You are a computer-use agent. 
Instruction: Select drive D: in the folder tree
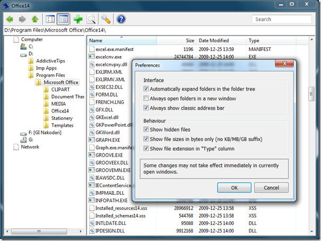pos(31,54)
